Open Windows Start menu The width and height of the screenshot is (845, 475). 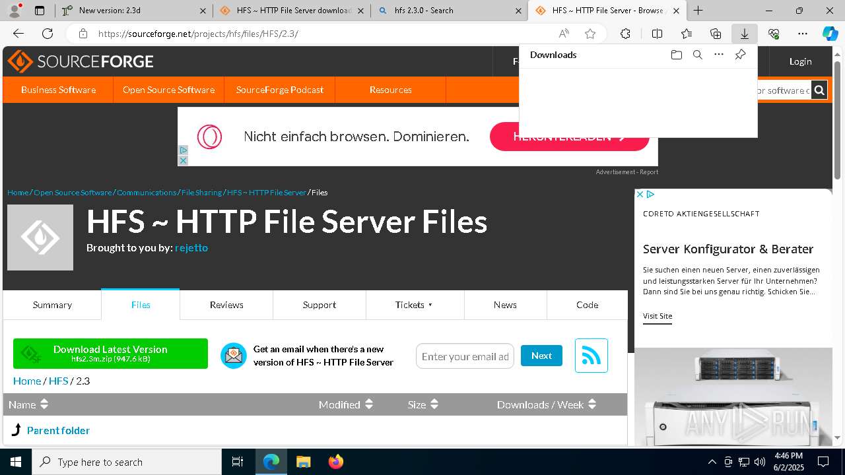click(16, 462)
